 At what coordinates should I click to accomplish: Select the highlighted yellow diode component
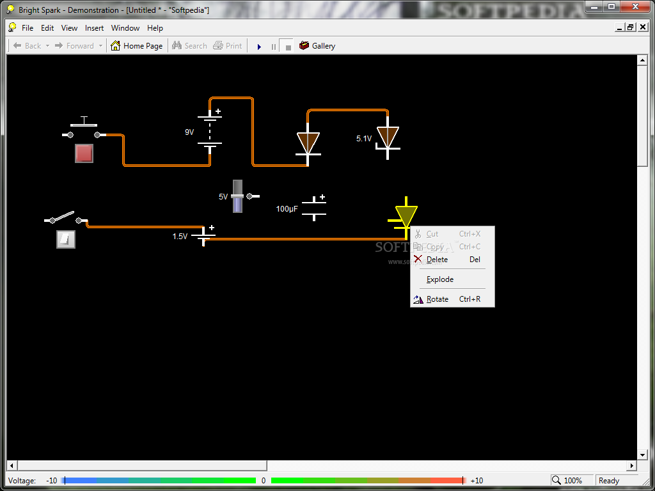[x=405, y=216]
